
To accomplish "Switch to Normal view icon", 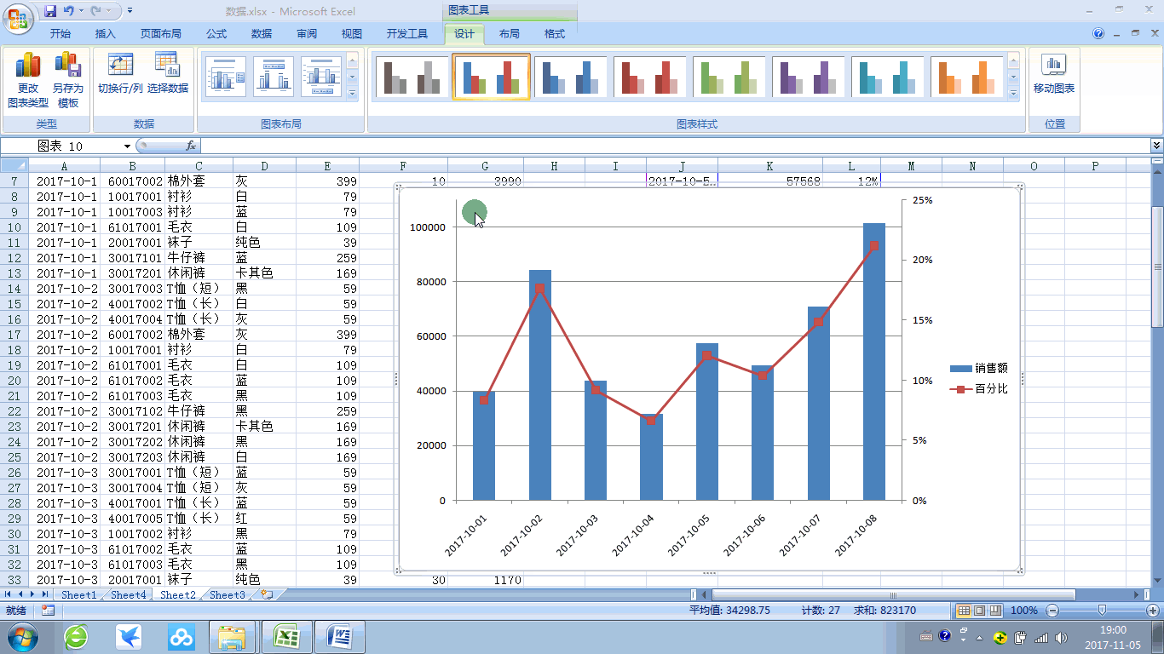I will [964, 611].
